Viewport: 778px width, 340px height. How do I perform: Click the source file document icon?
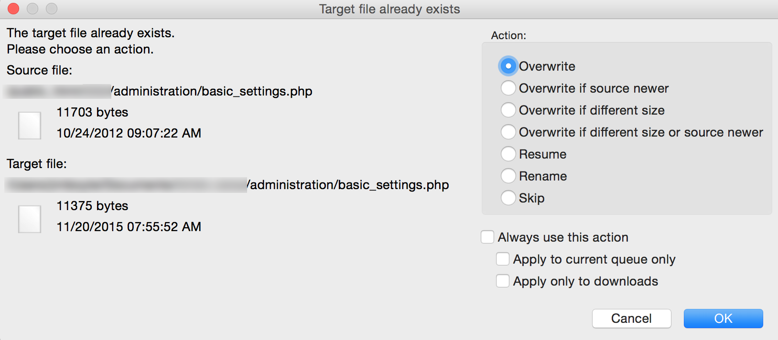point(30,126)
